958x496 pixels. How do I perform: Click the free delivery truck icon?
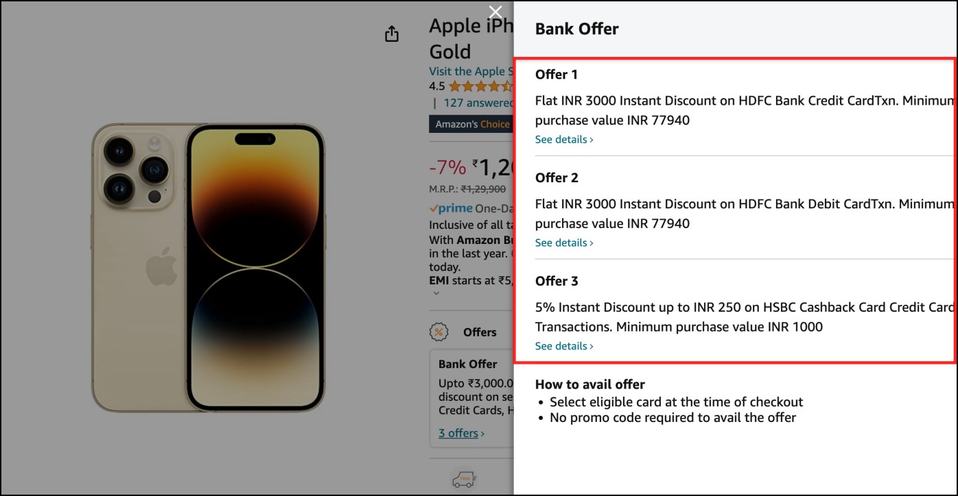coord(464,480)
